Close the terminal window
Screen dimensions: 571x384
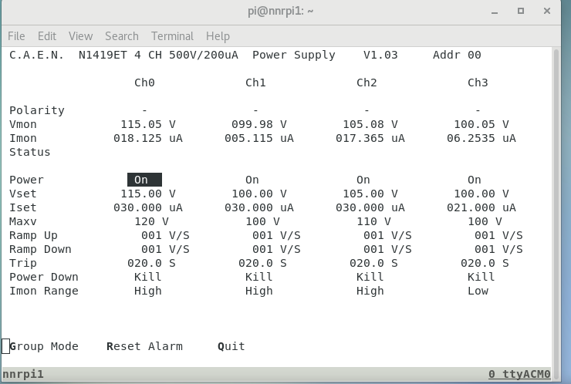547,12
